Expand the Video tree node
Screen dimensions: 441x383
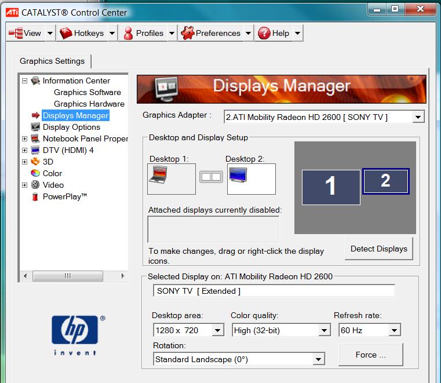tap(25, 185)
